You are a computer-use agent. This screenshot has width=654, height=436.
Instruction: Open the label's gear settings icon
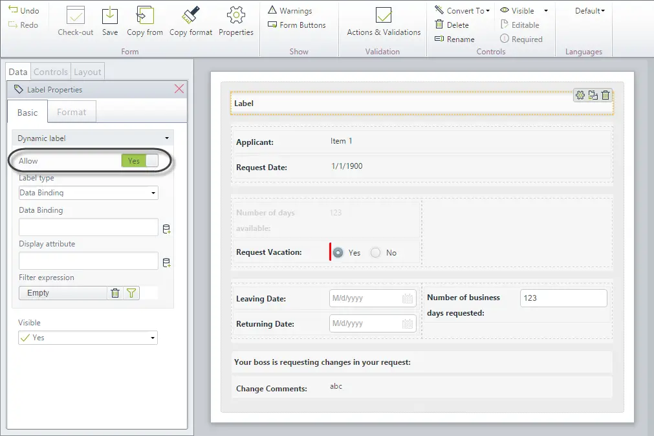(580, 95)
